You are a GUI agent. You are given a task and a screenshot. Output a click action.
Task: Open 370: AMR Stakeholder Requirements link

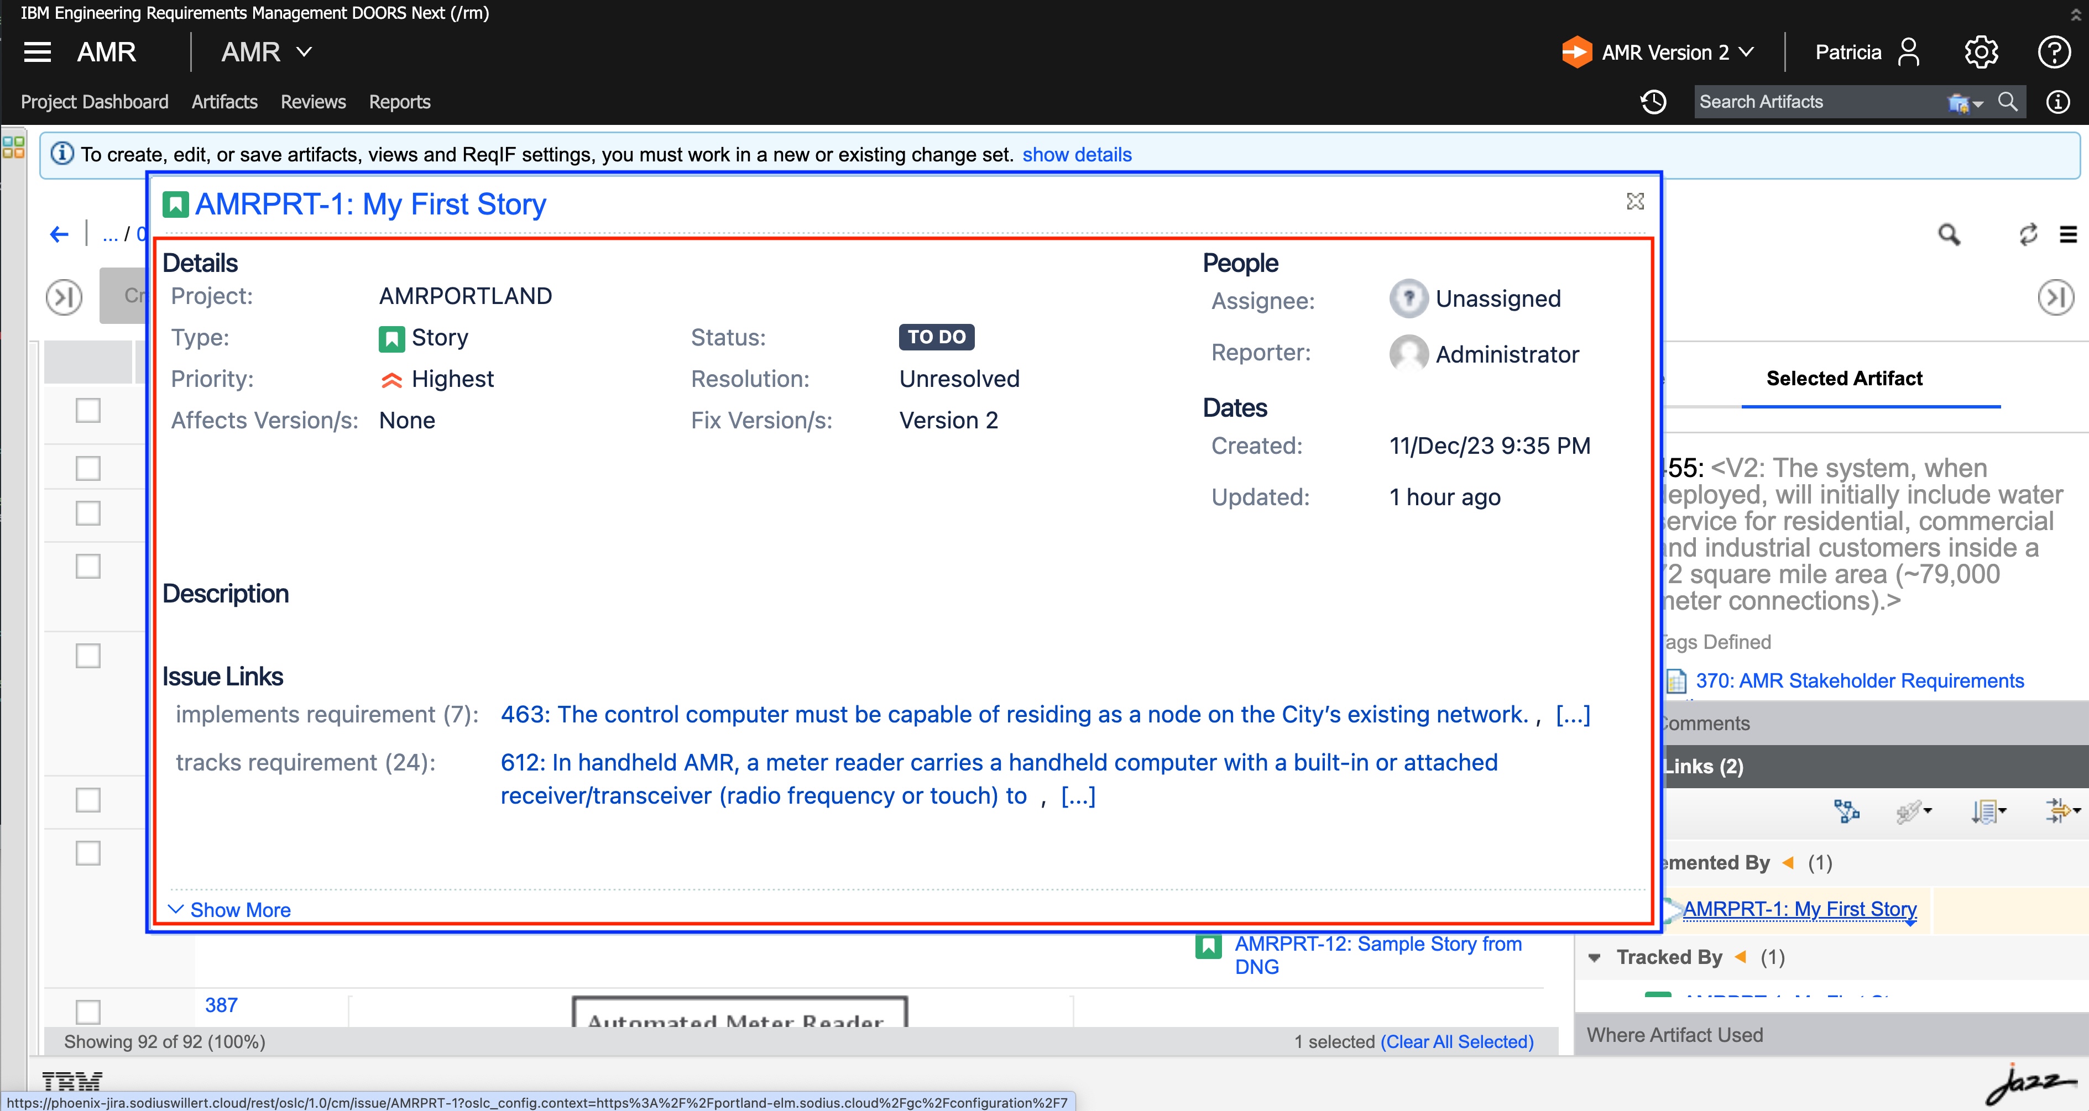coord(1860,681)
